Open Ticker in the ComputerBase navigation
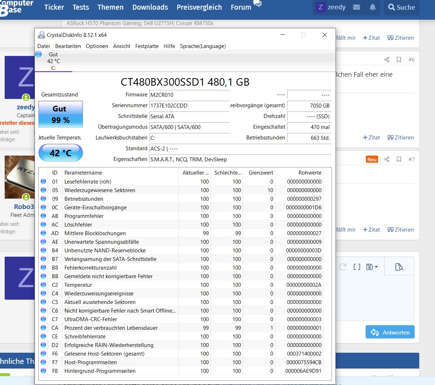 click(x=54, y=7)
